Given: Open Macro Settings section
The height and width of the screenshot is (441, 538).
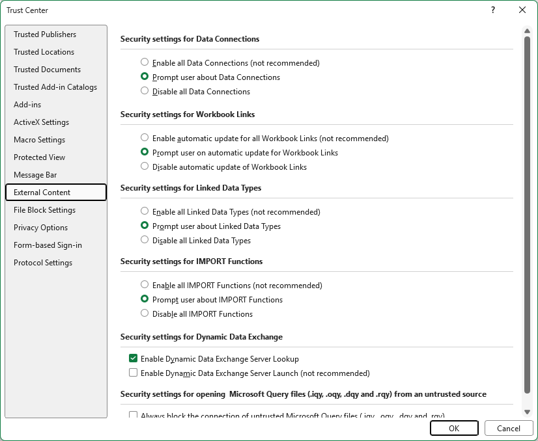Looking at the screenshot, I should click(x=56, y=139).
